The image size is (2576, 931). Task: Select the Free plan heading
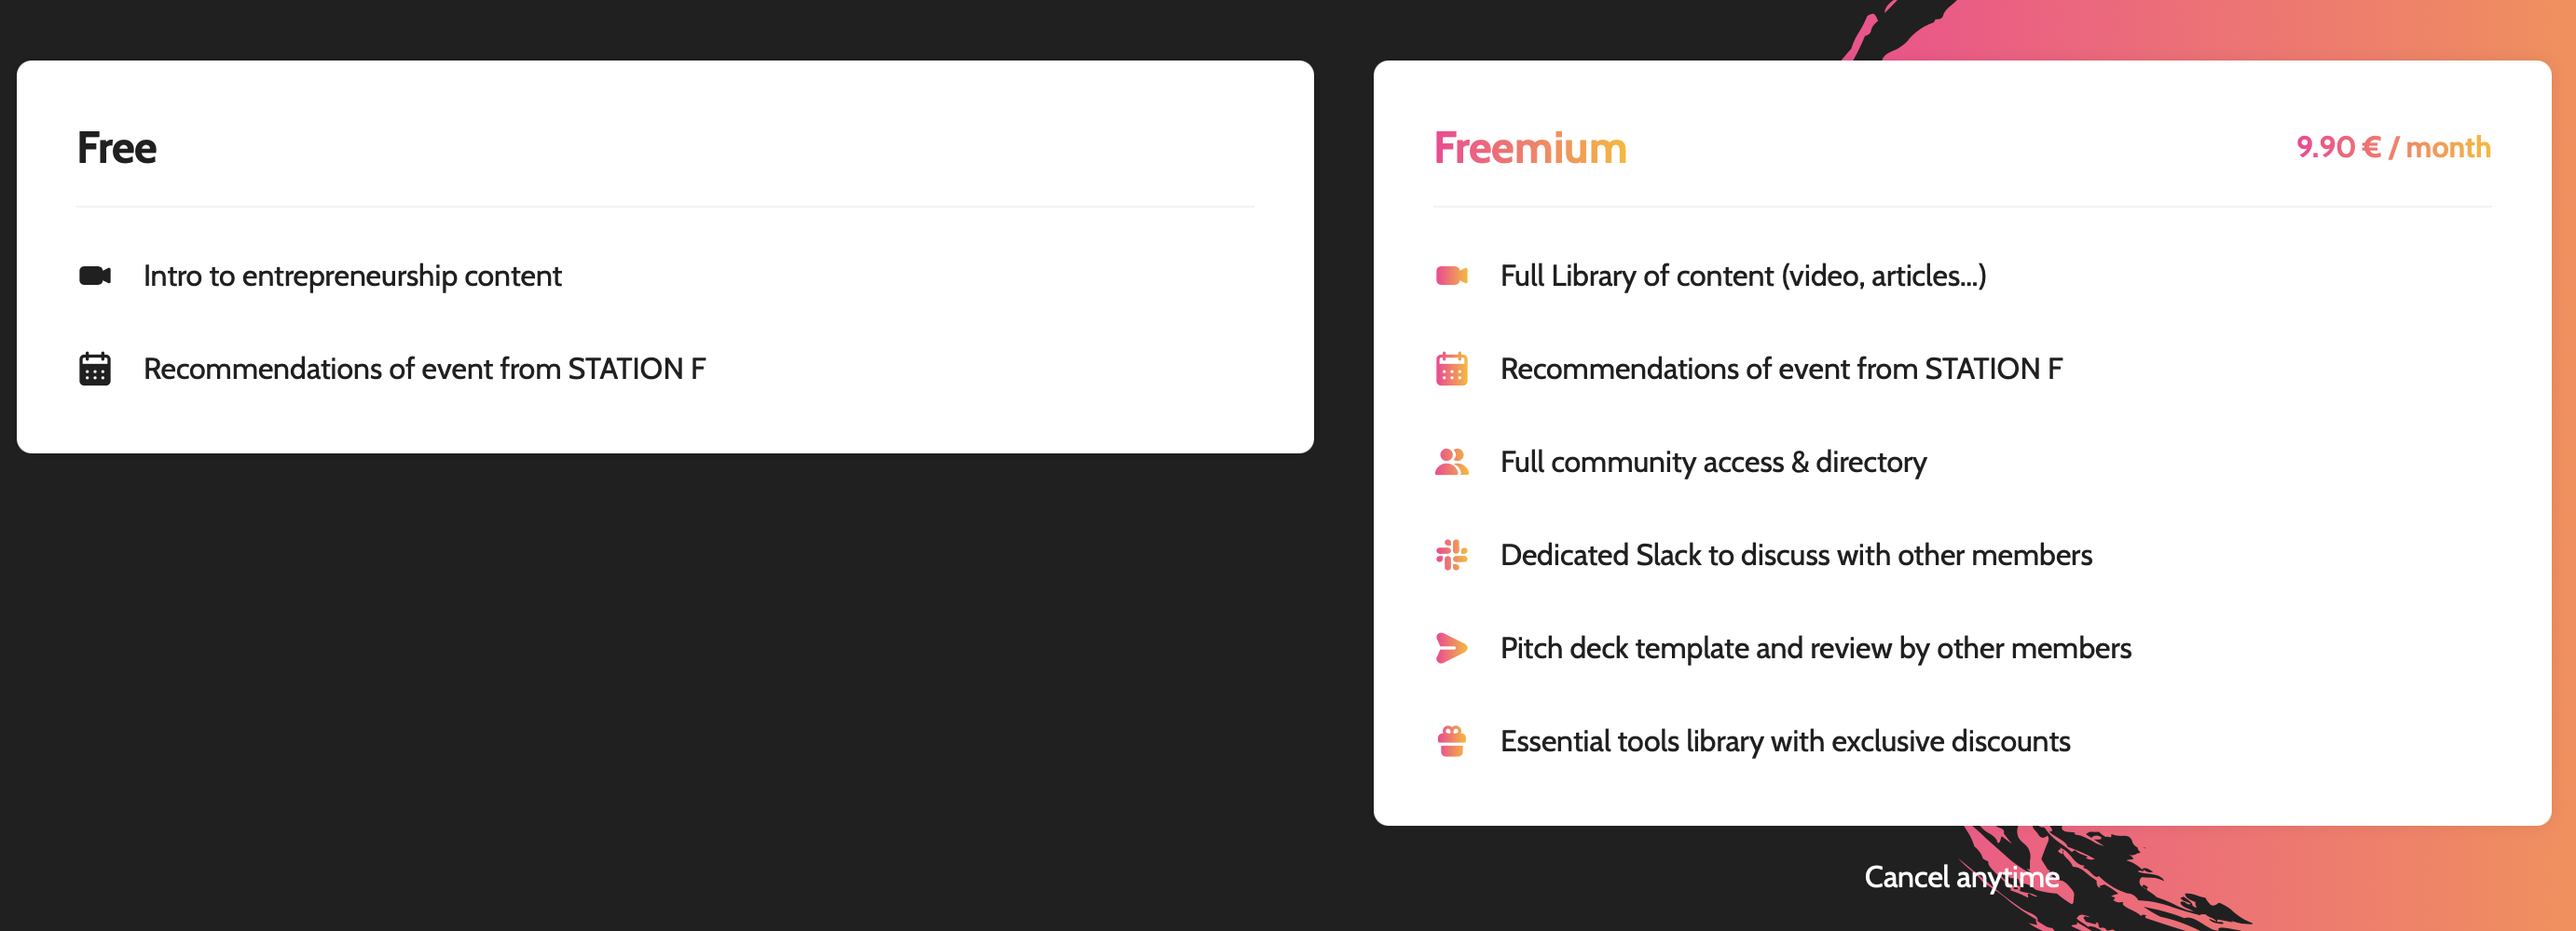tap(117, 148)
